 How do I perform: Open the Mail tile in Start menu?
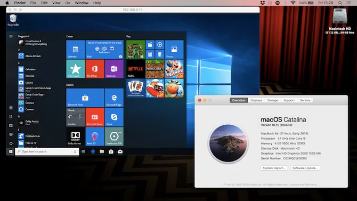pos(104,49)
